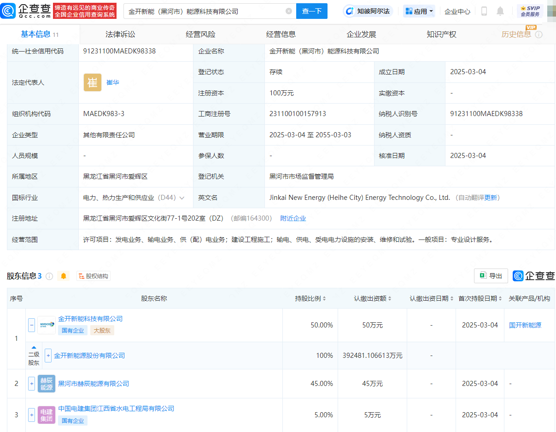Open the 应用 dropdown menu

(419, 11)
